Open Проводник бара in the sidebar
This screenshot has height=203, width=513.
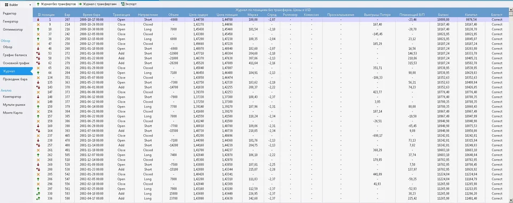15,79
